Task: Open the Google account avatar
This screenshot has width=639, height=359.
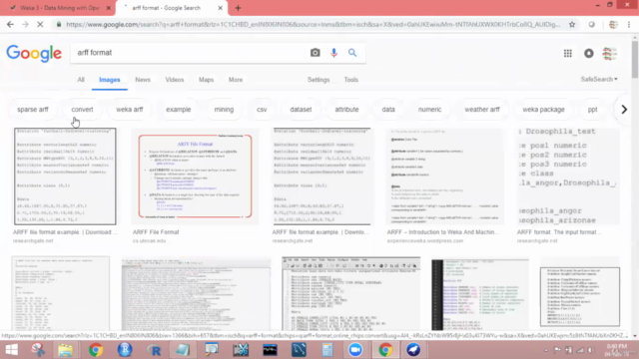Action: 610,53
